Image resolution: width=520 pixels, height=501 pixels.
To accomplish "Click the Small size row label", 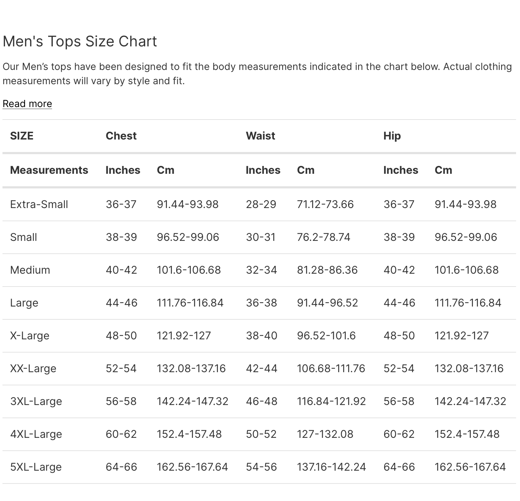I will click(24, 237).
